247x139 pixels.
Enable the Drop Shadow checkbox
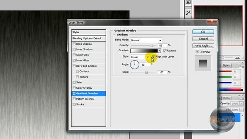point(74,44)
